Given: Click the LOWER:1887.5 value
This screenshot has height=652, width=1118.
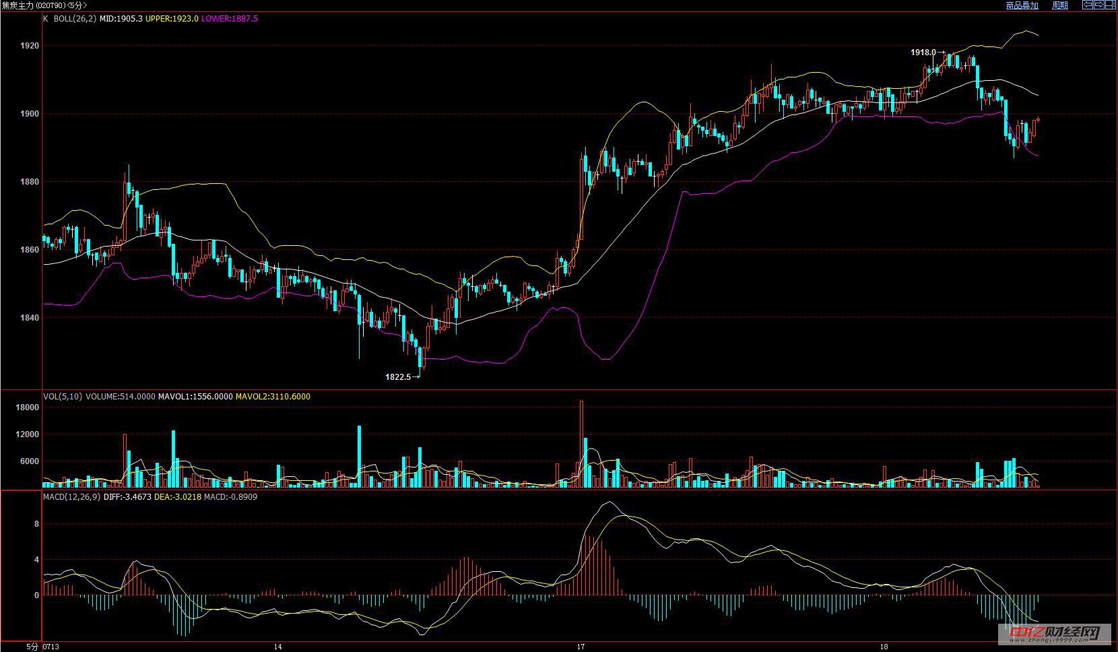Looking at the screenshot, I should pyautogui.click(x=230, y=19).
